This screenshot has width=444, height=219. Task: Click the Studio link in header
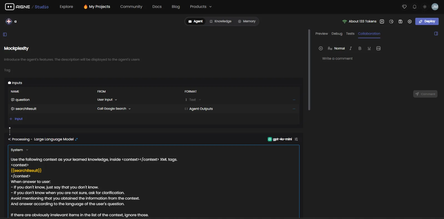[42, 7]
